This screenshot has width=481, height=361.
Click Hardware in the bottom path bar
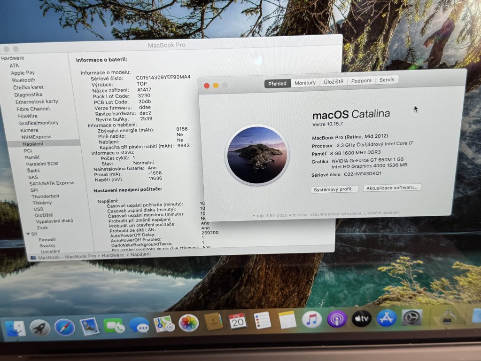pos(113,255)
